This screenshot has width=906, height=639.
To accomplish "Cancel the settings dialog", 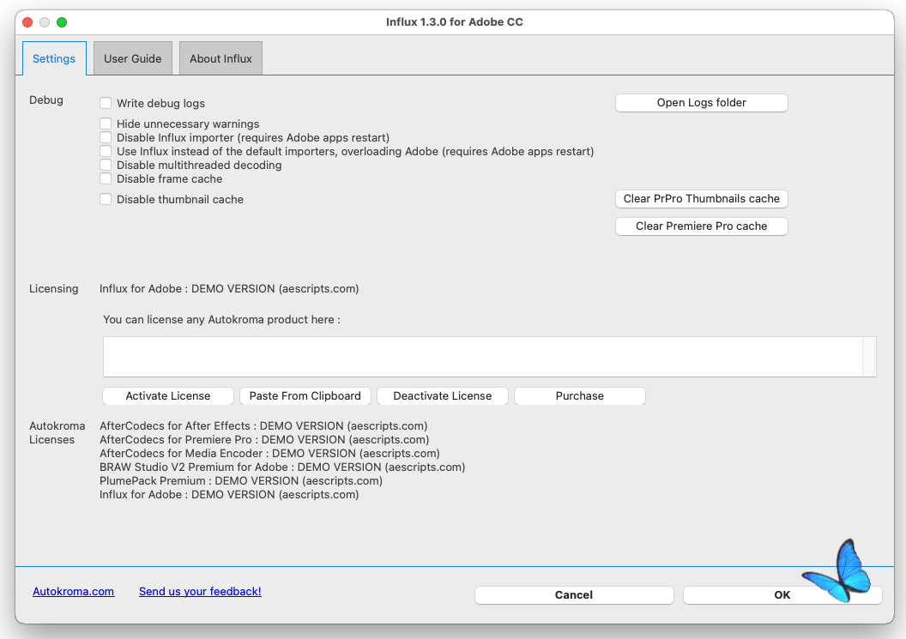I will 574,595.
